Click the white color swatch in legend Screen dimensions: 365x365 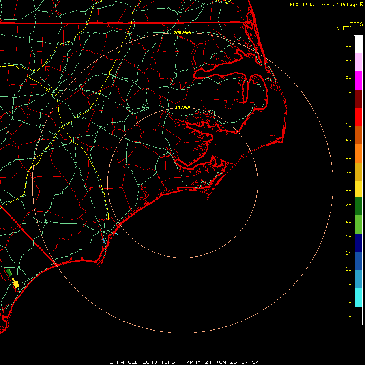(x=358, y=45)
